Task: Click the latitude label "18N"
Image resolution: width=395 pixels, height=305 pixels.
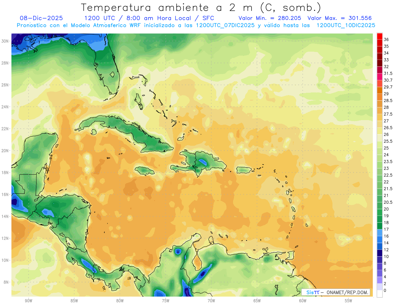Action: (x=5, y=172)
